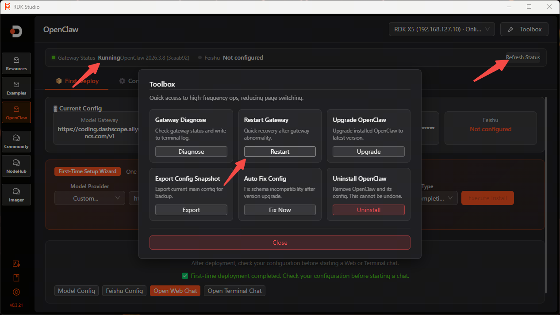Open the Resources sidebar section

point(16,63)
